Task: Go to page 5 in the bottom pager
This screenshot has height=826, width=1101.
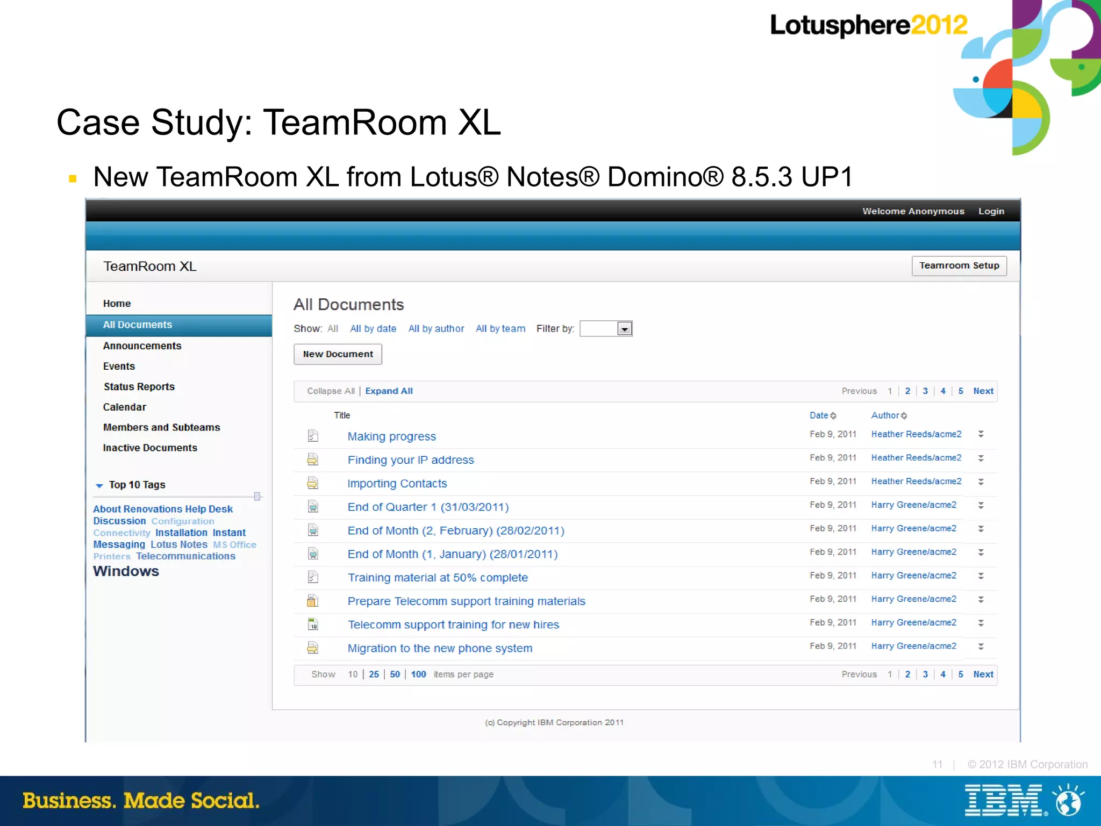Action: 961,674
